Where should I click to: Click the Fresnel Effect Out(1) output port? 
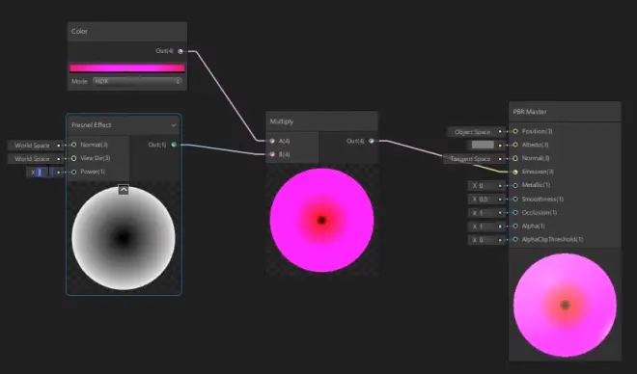174,145
